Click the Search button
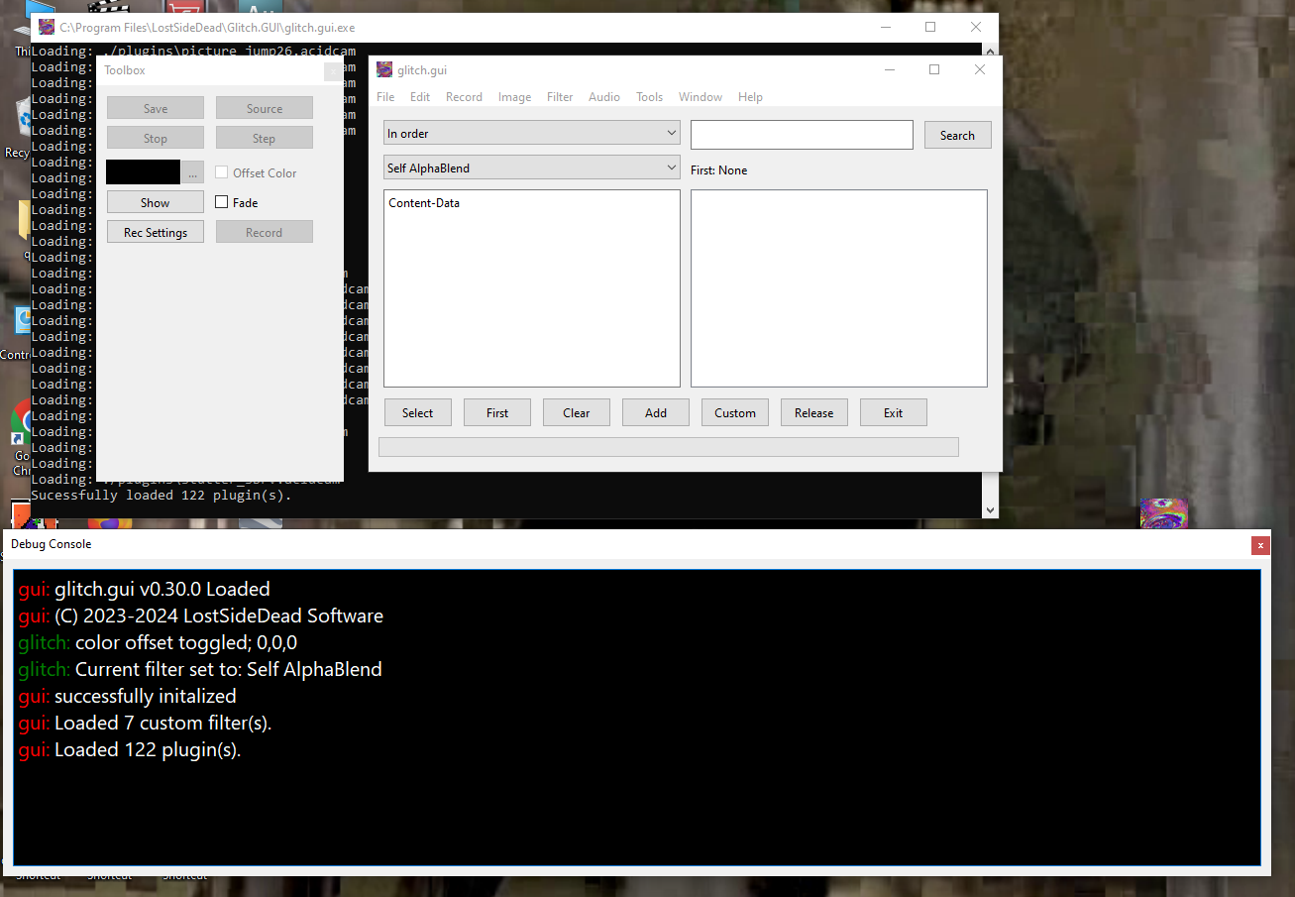The image size is (1295, 897). coord(957,136)
